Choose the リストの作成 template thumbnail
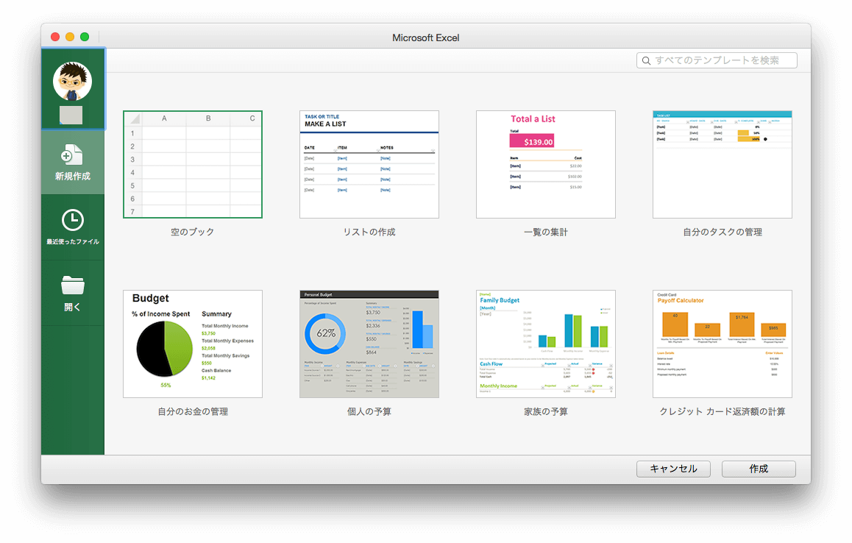This screenshot has width=852, height=543. [369, 164]
